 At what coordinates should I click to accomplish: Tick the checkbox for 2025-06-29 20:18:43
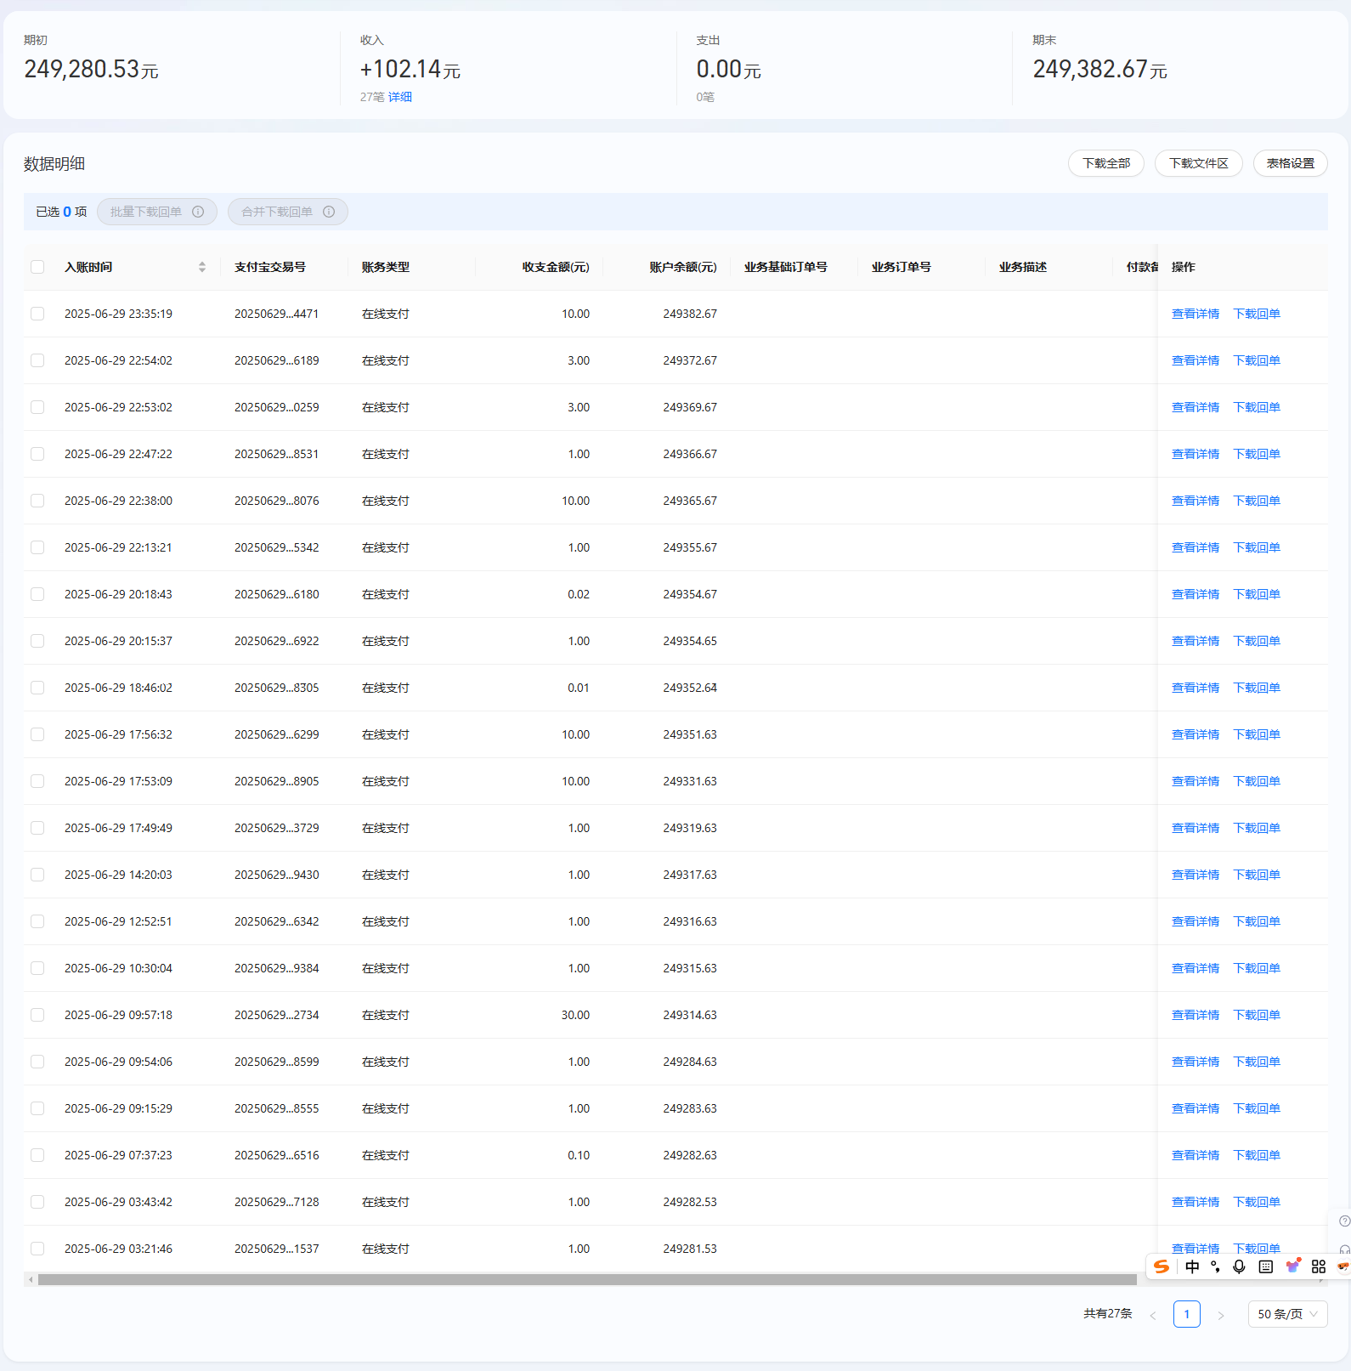[x=37, y=594]
